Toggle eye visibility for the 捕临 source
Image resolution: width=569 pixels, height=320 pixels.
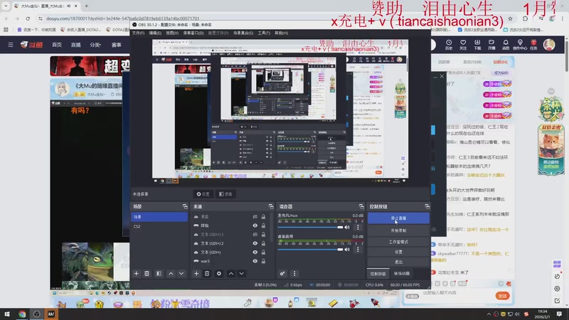coord(255,225)
